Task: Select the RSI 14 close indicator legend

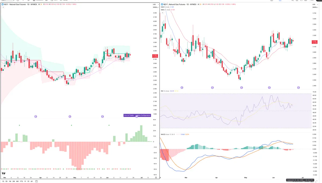Action: coord(166,91)
